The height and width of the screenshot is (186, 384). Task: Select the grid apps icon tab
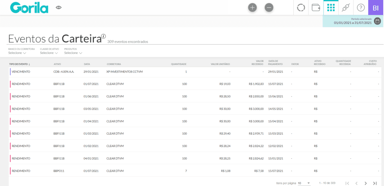click(331, 7)
